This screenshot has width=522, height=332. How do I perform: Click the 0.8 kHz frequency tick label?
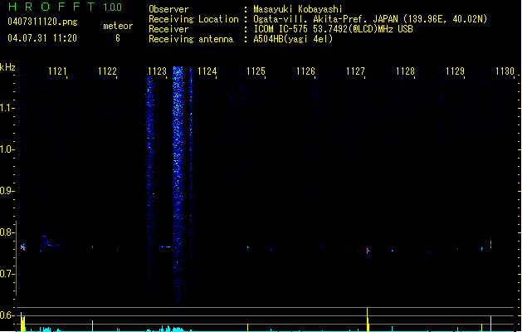[x=6, y=232]
